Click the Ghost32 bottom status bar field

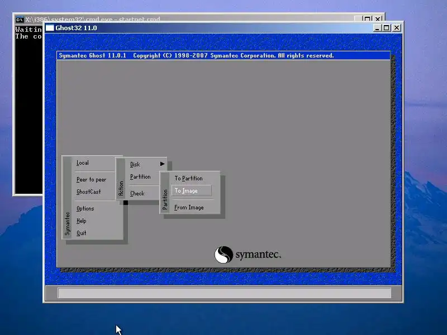[225, 293]
